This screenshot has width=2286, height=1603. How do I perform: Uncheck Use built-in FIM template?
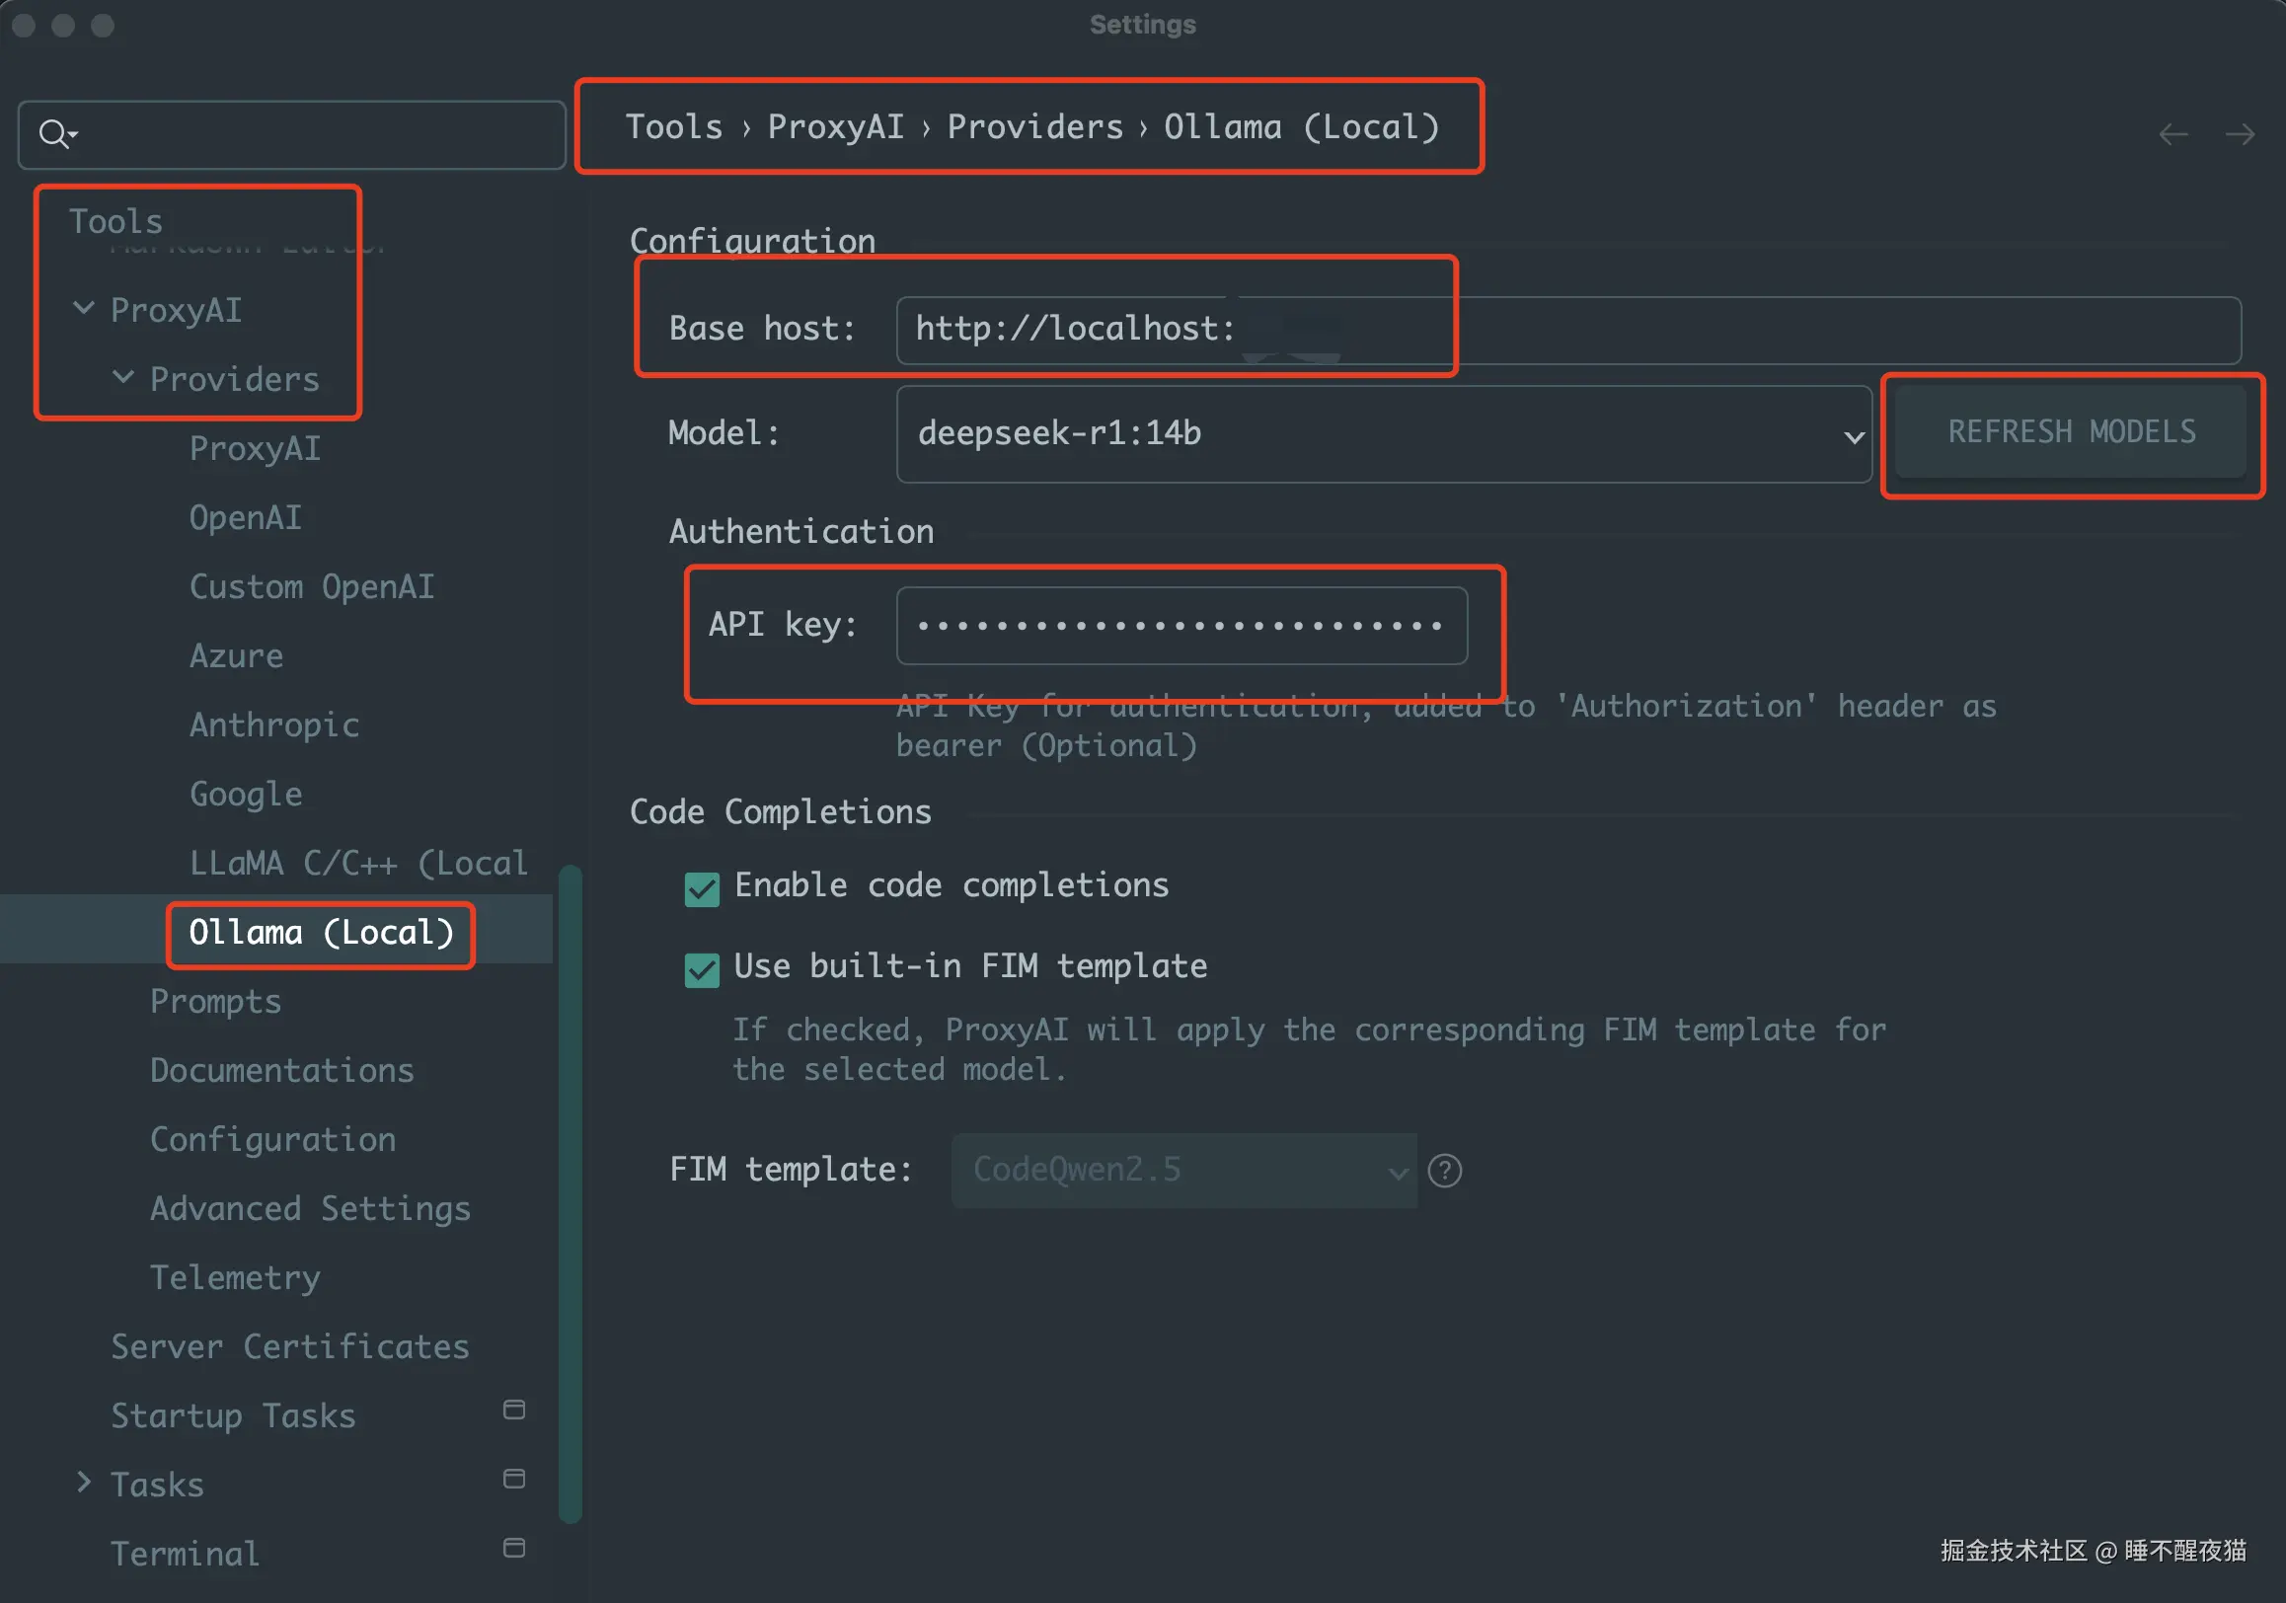click(x=702, y=968)
